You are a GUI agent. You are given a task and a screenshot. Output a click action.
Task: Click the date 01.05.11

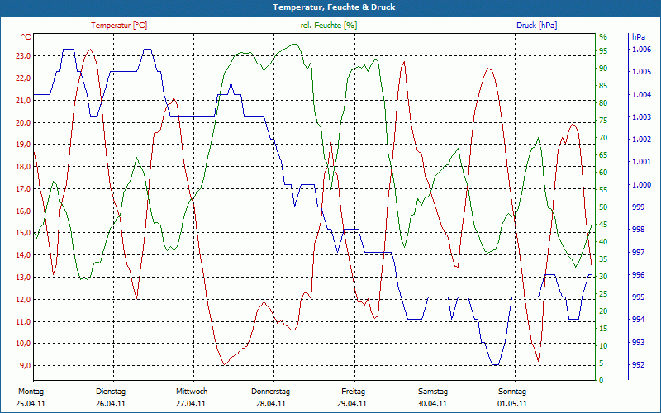click(x=512, y=404)
